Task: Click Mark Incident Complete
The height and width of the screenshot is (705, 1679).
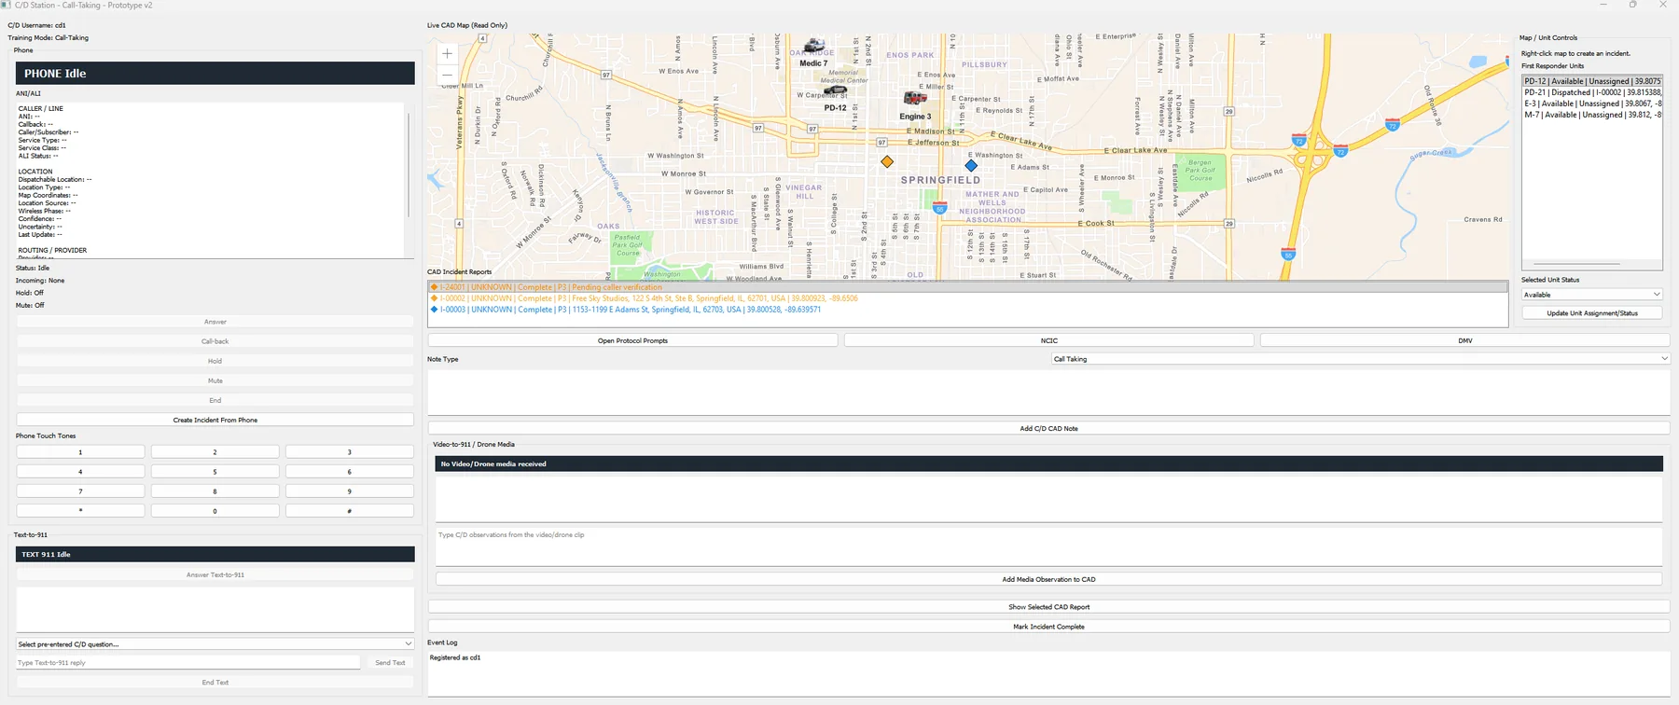Action: (1048, 627)
